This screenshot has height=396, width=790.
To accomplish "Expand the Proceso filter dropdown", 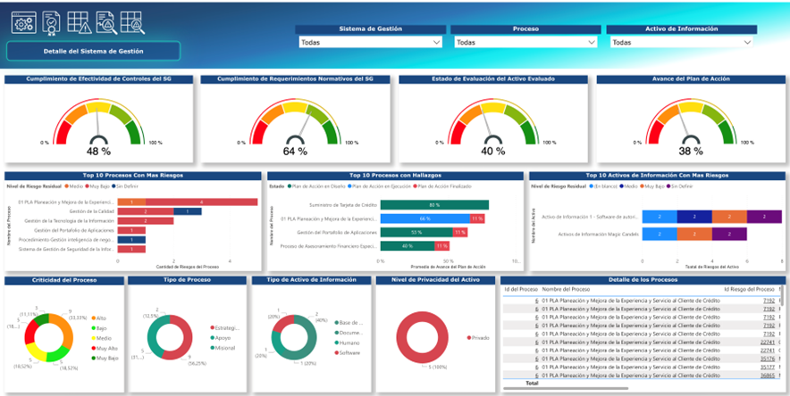I will point(525,42).
